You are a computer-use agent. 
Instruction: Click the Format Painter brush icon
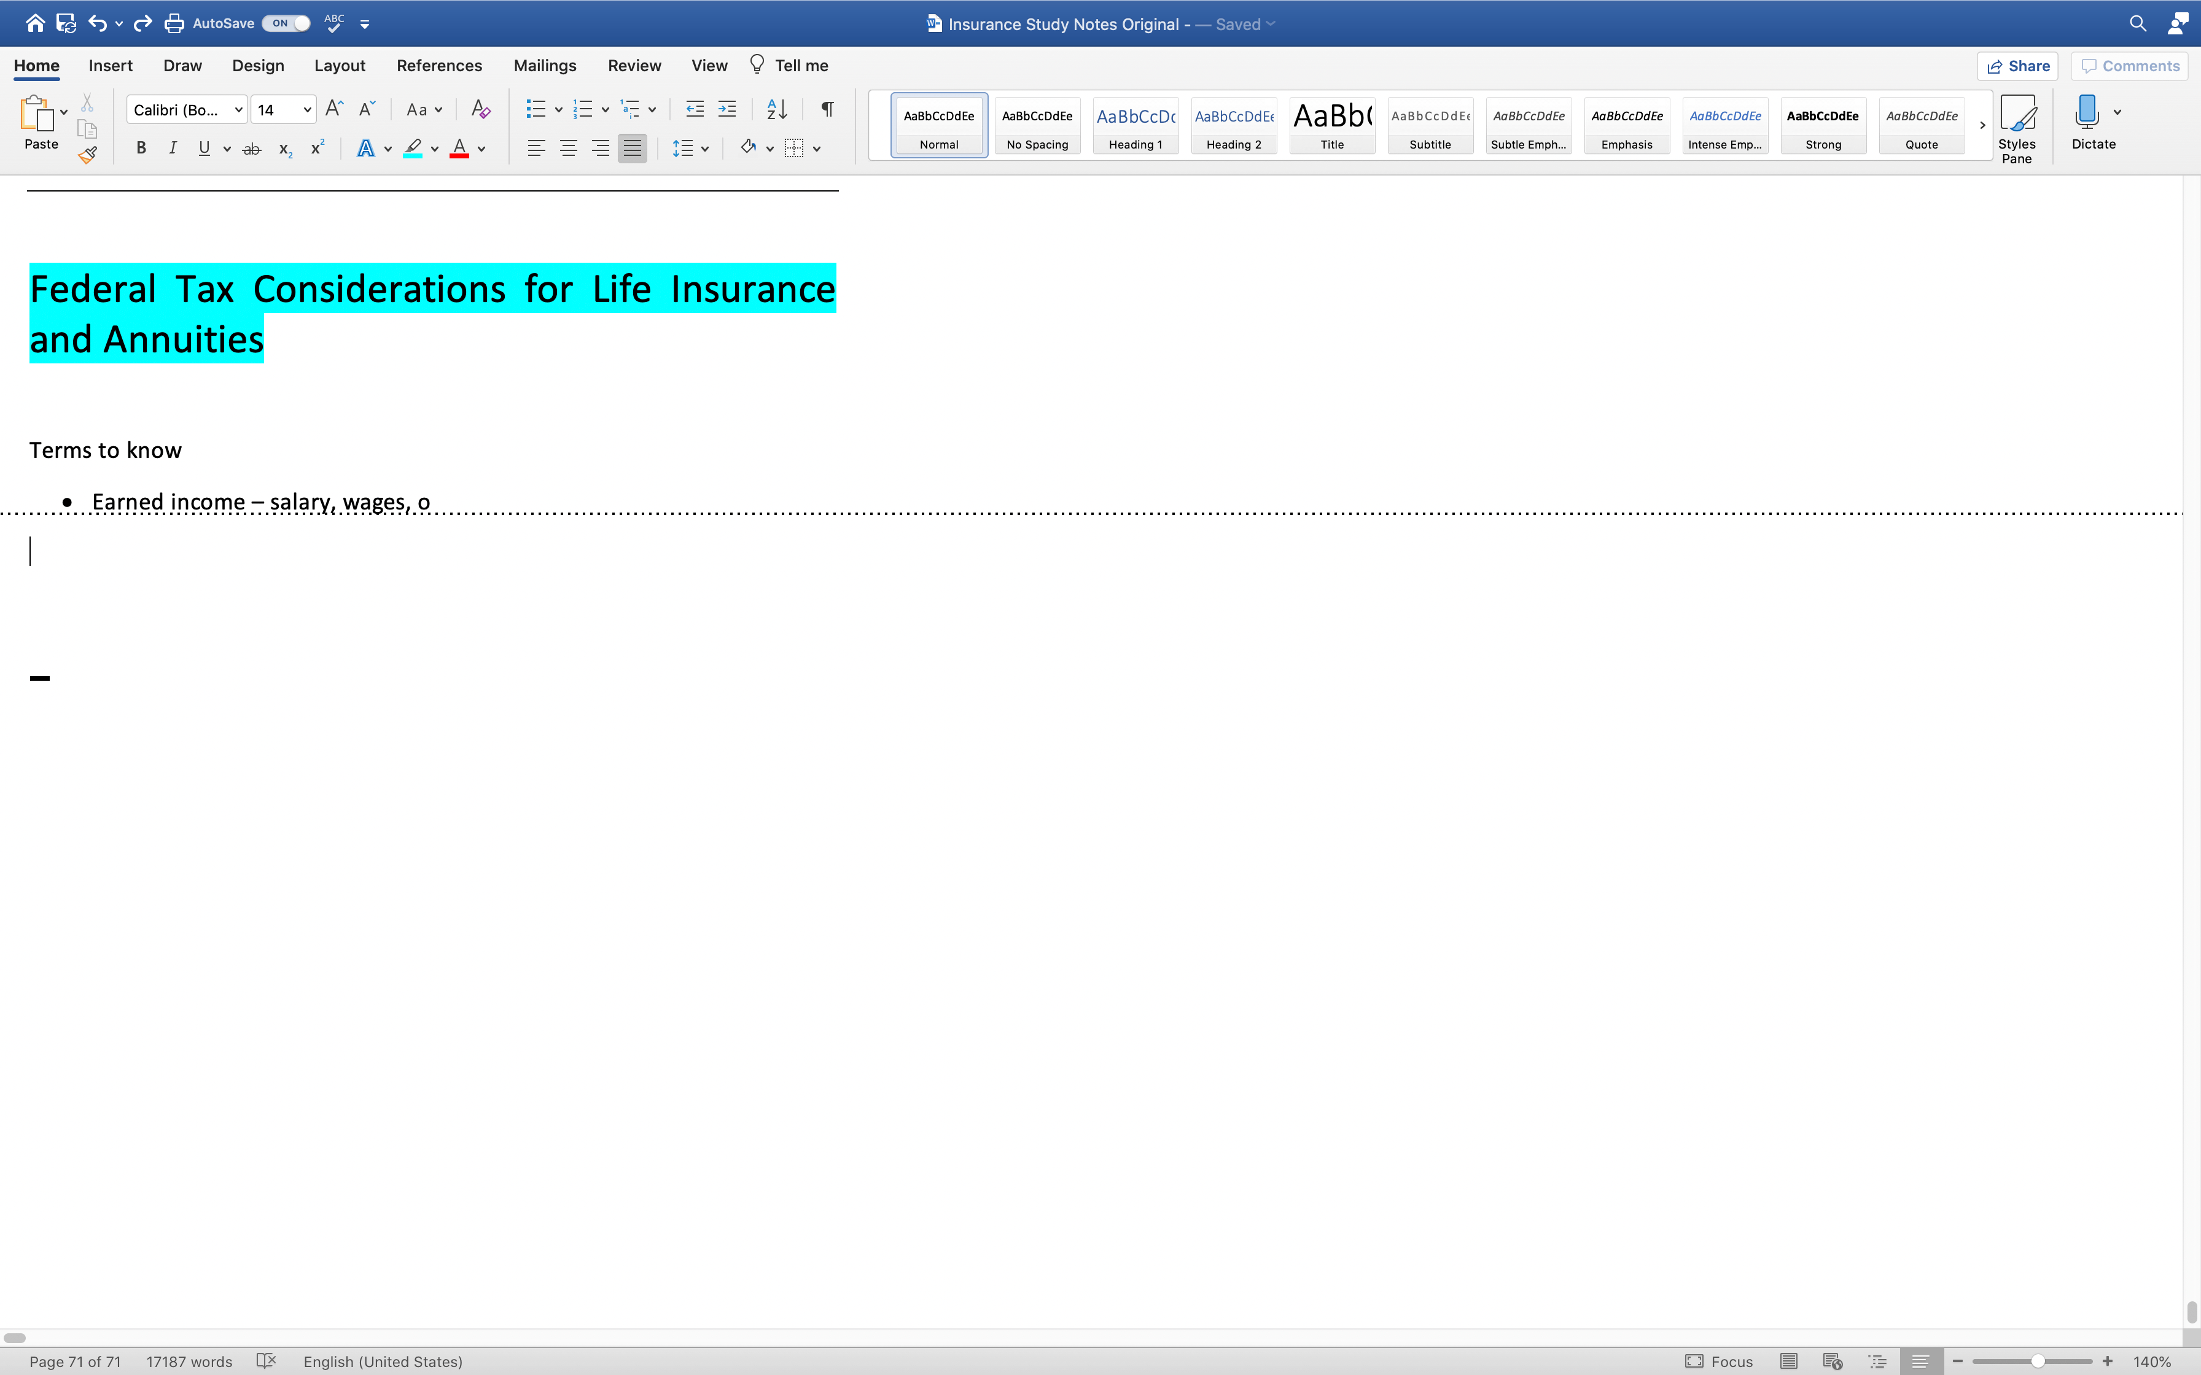pyautogui.click(x=87, y=155)
